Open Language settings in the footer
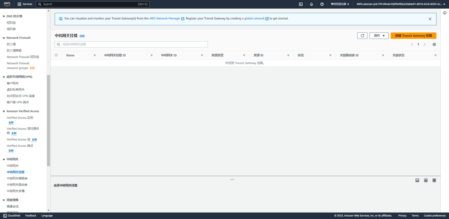 [x=47, y=216]
